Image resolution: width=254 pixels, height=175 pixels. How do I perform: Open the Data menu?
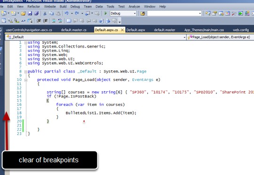(99, 7)
